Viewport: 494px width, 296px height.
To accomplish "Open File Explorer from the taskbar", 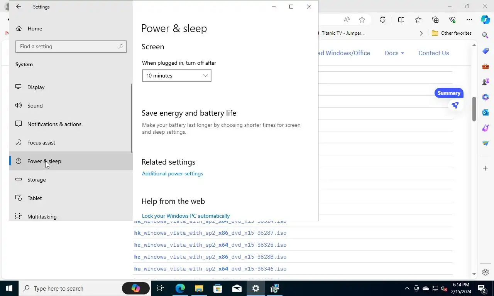I will (199, 288).
